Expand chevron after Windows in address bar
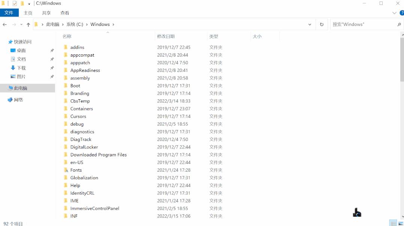Screen dimensions: 404x226 [113, 24]
